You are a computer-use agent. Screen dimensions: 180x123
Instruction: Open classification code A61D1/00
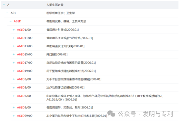tap(24, 30)
